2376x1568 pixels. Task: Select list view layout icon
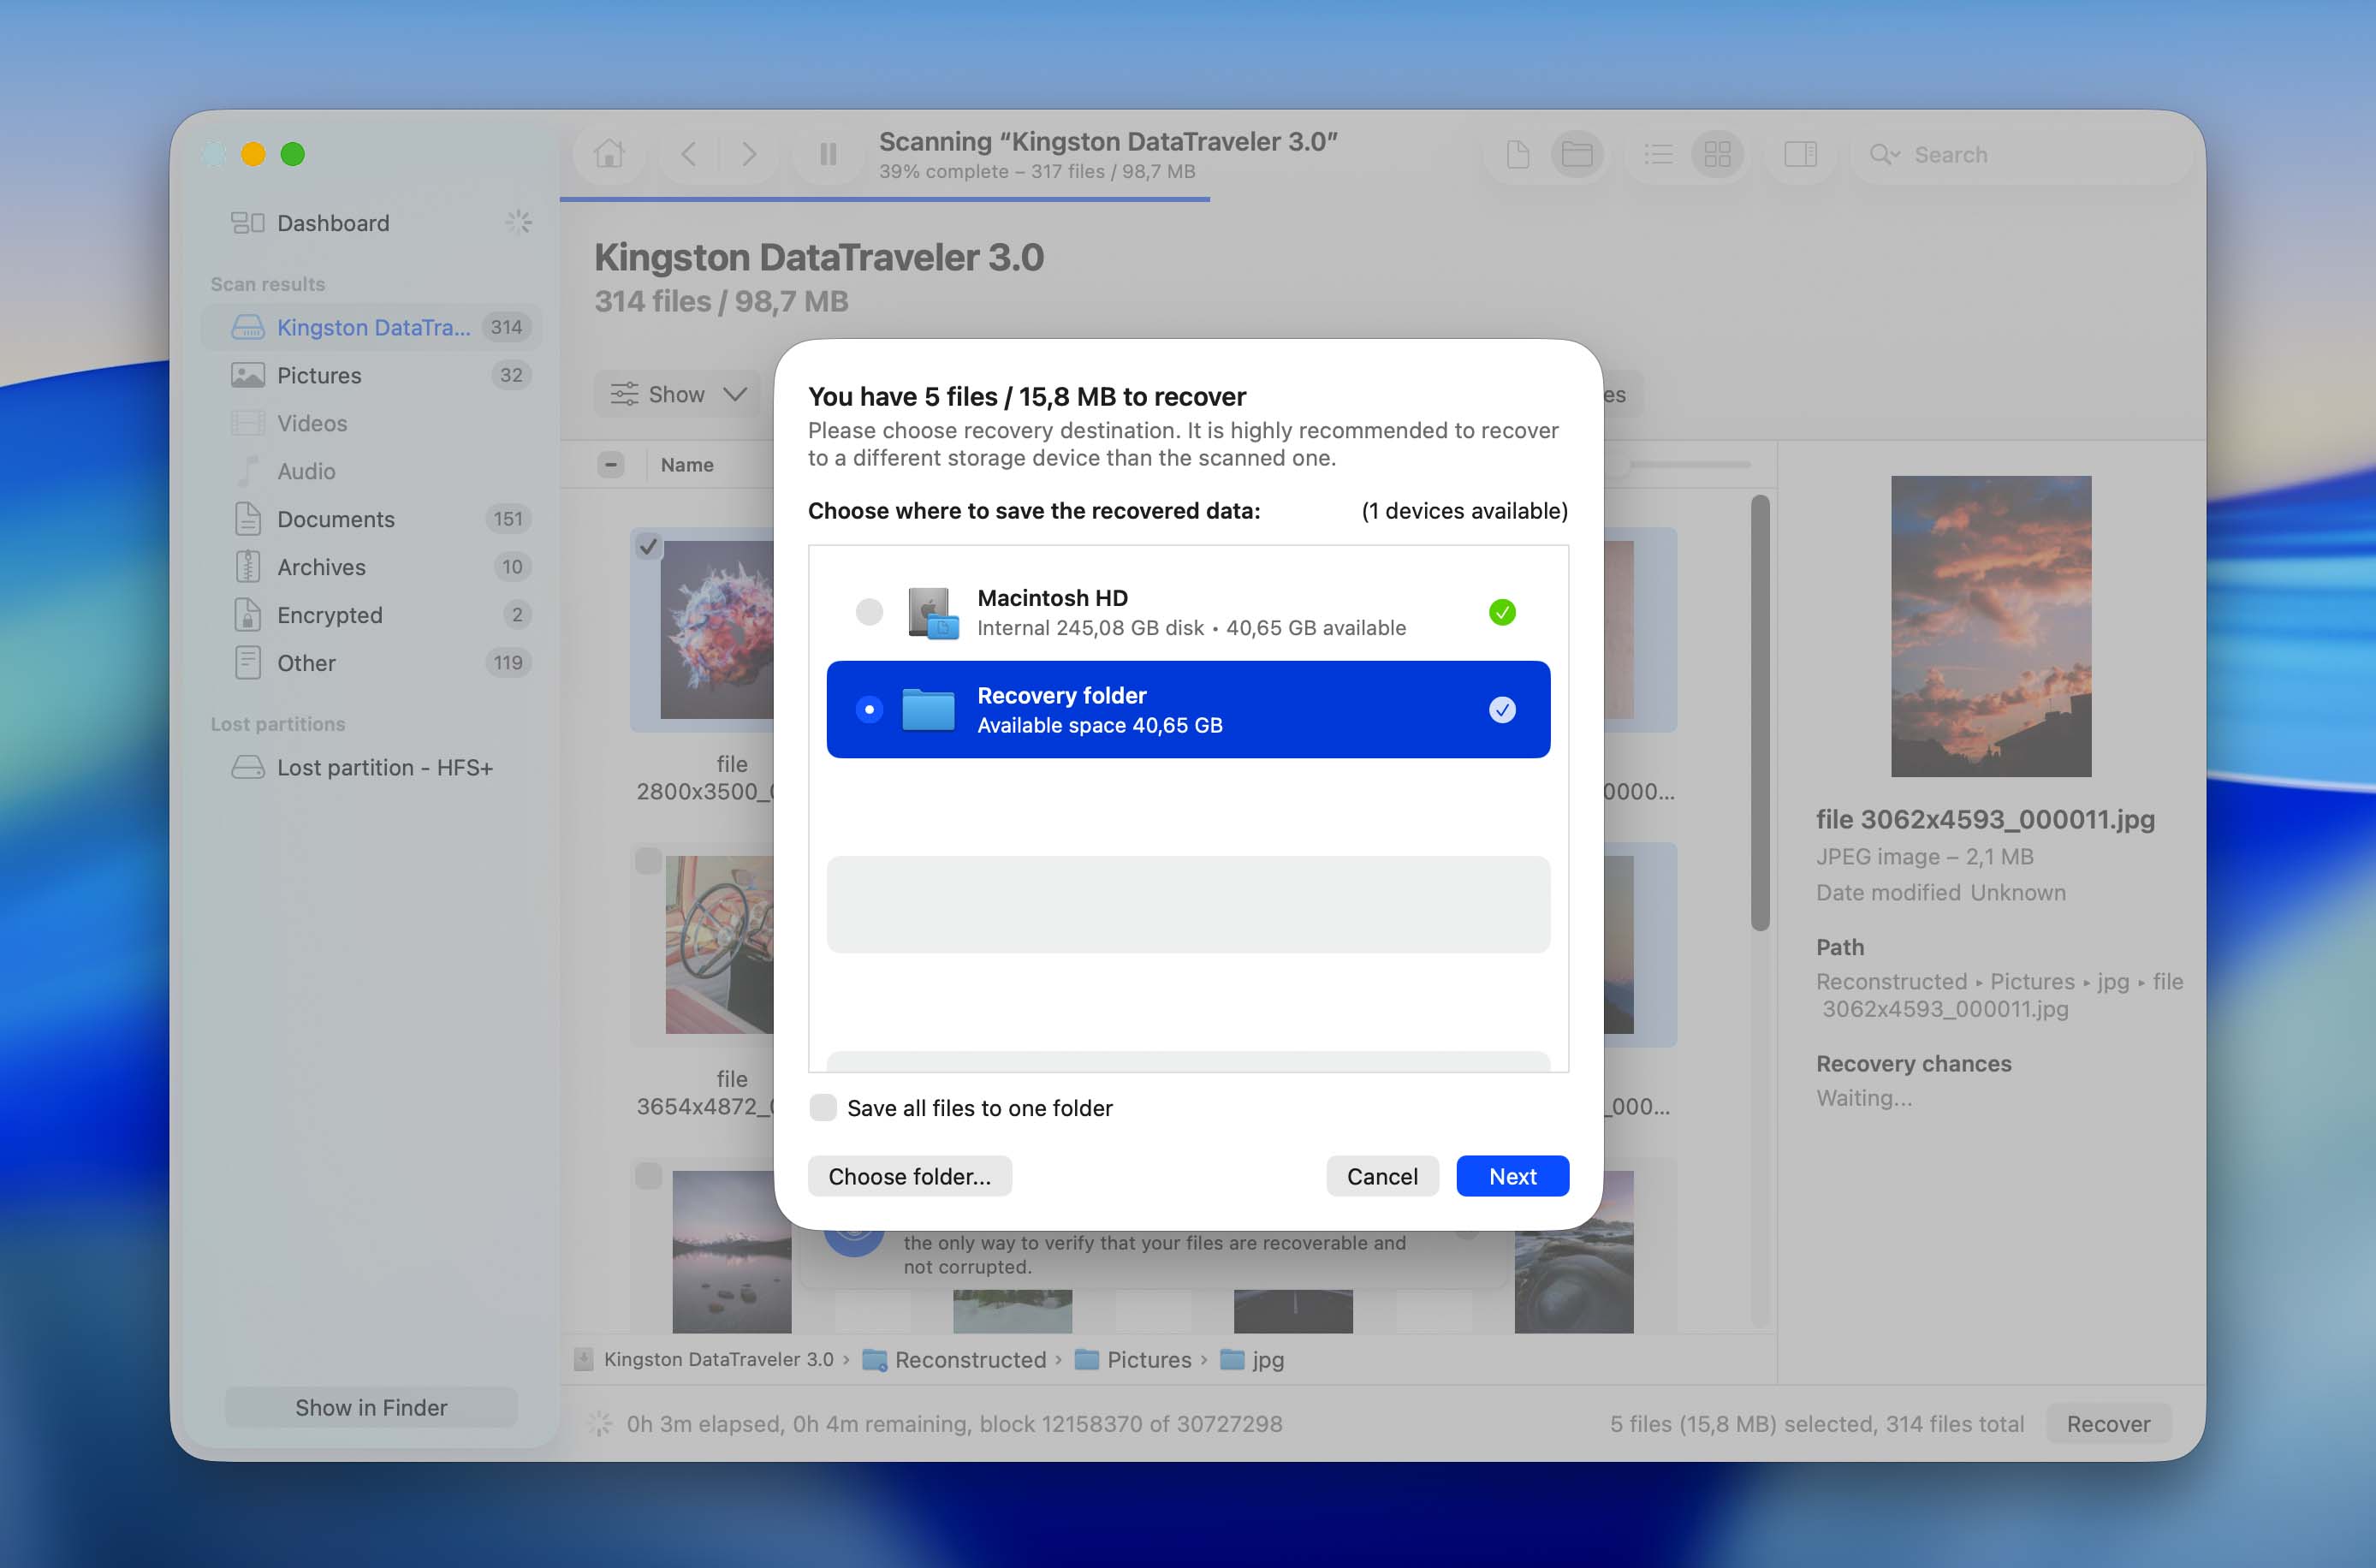click(x=1658, y=154)
